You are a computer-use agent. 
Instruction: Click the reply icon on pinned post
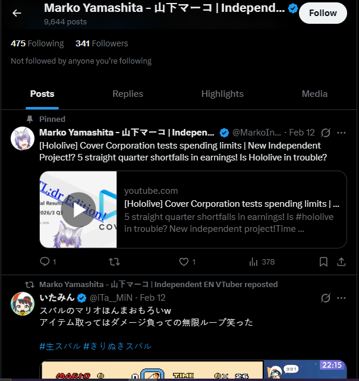(x=45, y=262)
